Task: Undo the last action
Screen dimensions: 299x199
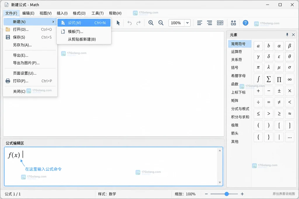Action: (129, 23)
